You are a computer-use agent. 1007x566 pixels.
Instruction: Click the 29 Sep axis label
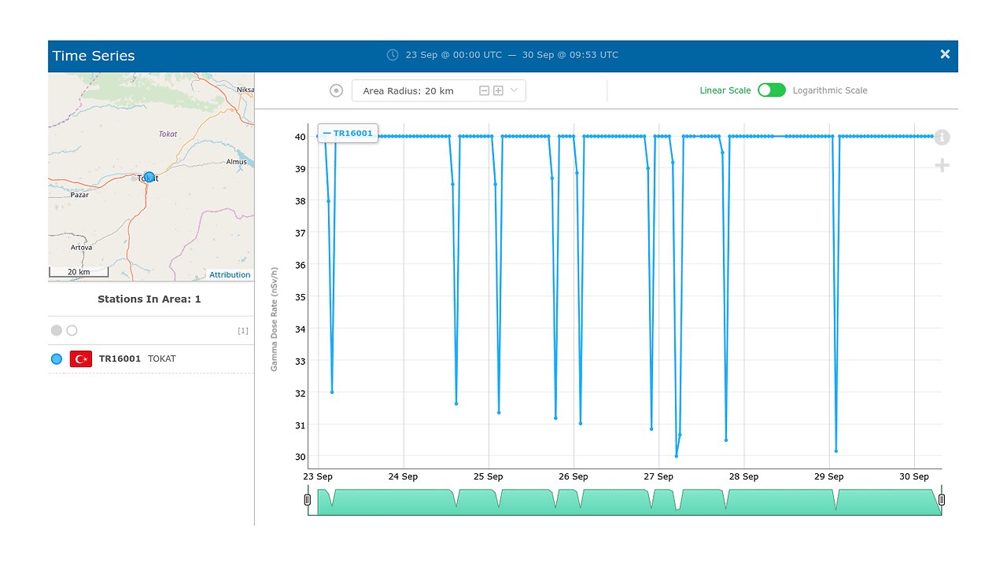click(829, 476)
